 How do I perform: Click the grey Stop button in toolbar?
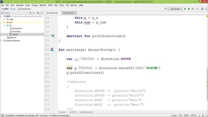tap(198, 9)
